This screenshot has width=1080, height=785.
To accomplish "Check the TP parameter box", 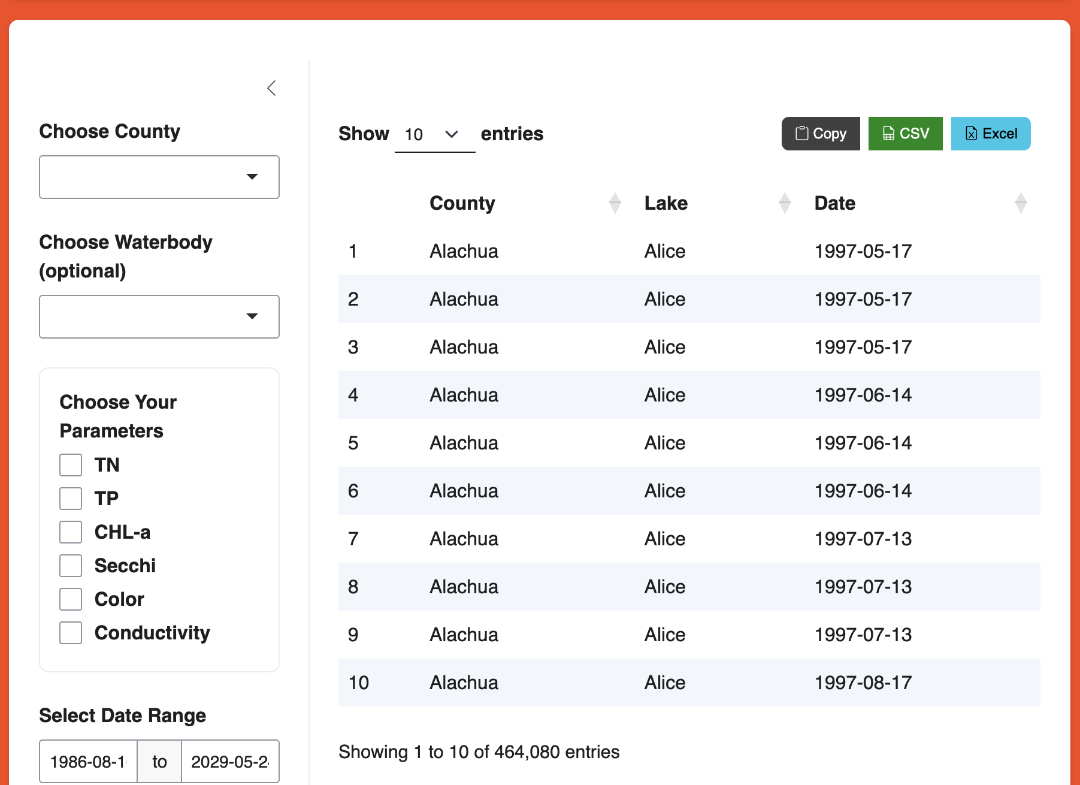I will [71, 499].
